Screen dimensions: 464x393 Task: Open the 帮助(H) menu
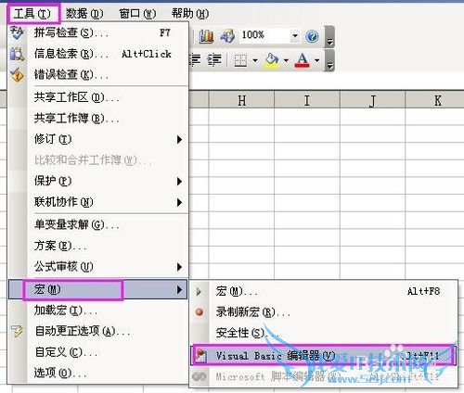pyautogui.click(x=190, y=14)
